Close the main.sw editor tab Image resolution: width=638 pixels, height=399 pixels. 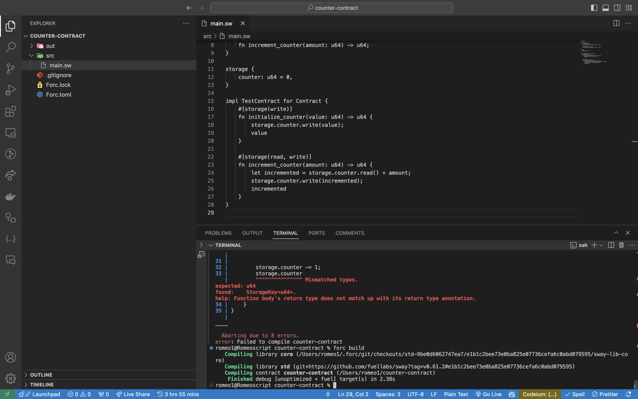pos(242,23)
